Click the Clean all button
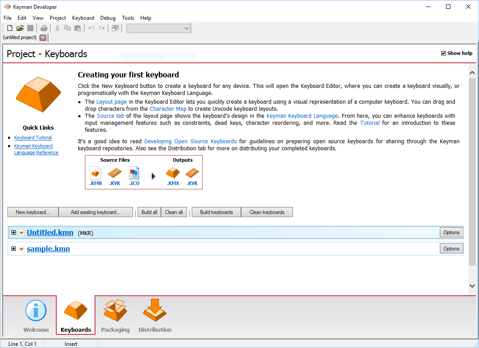Screen dimensions: 479x348 tap(174, 212)
